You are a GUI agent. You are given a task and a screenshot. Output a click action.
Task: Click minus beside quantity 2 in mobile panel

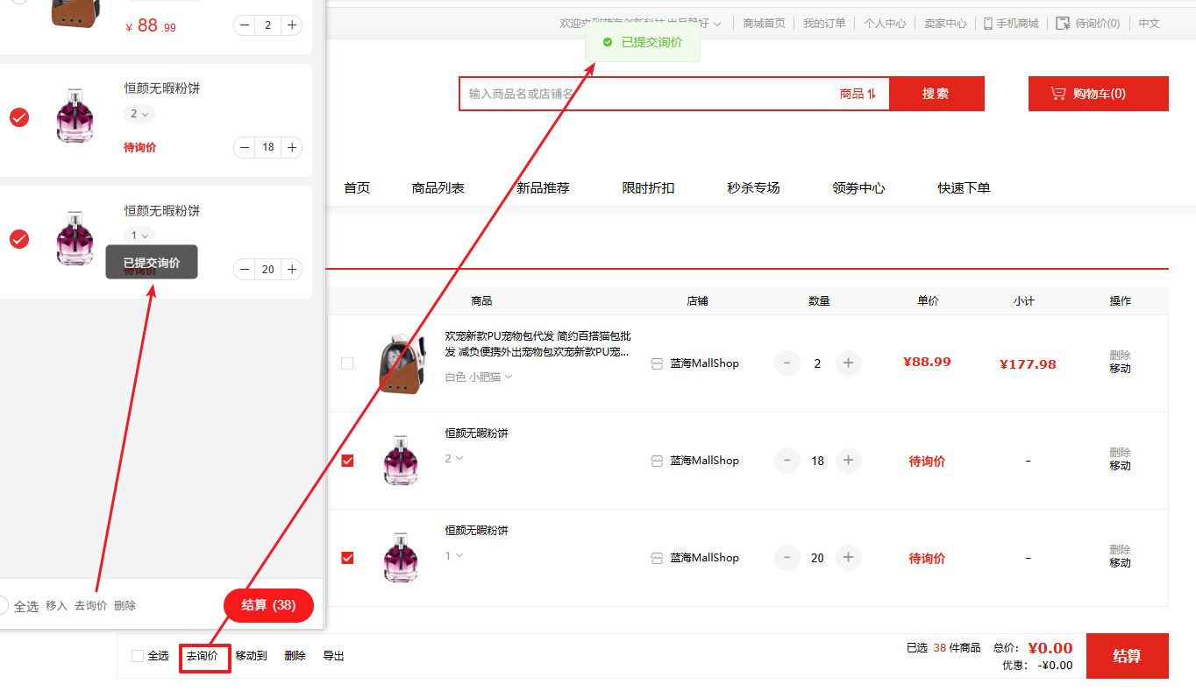(x=245, y=25)
